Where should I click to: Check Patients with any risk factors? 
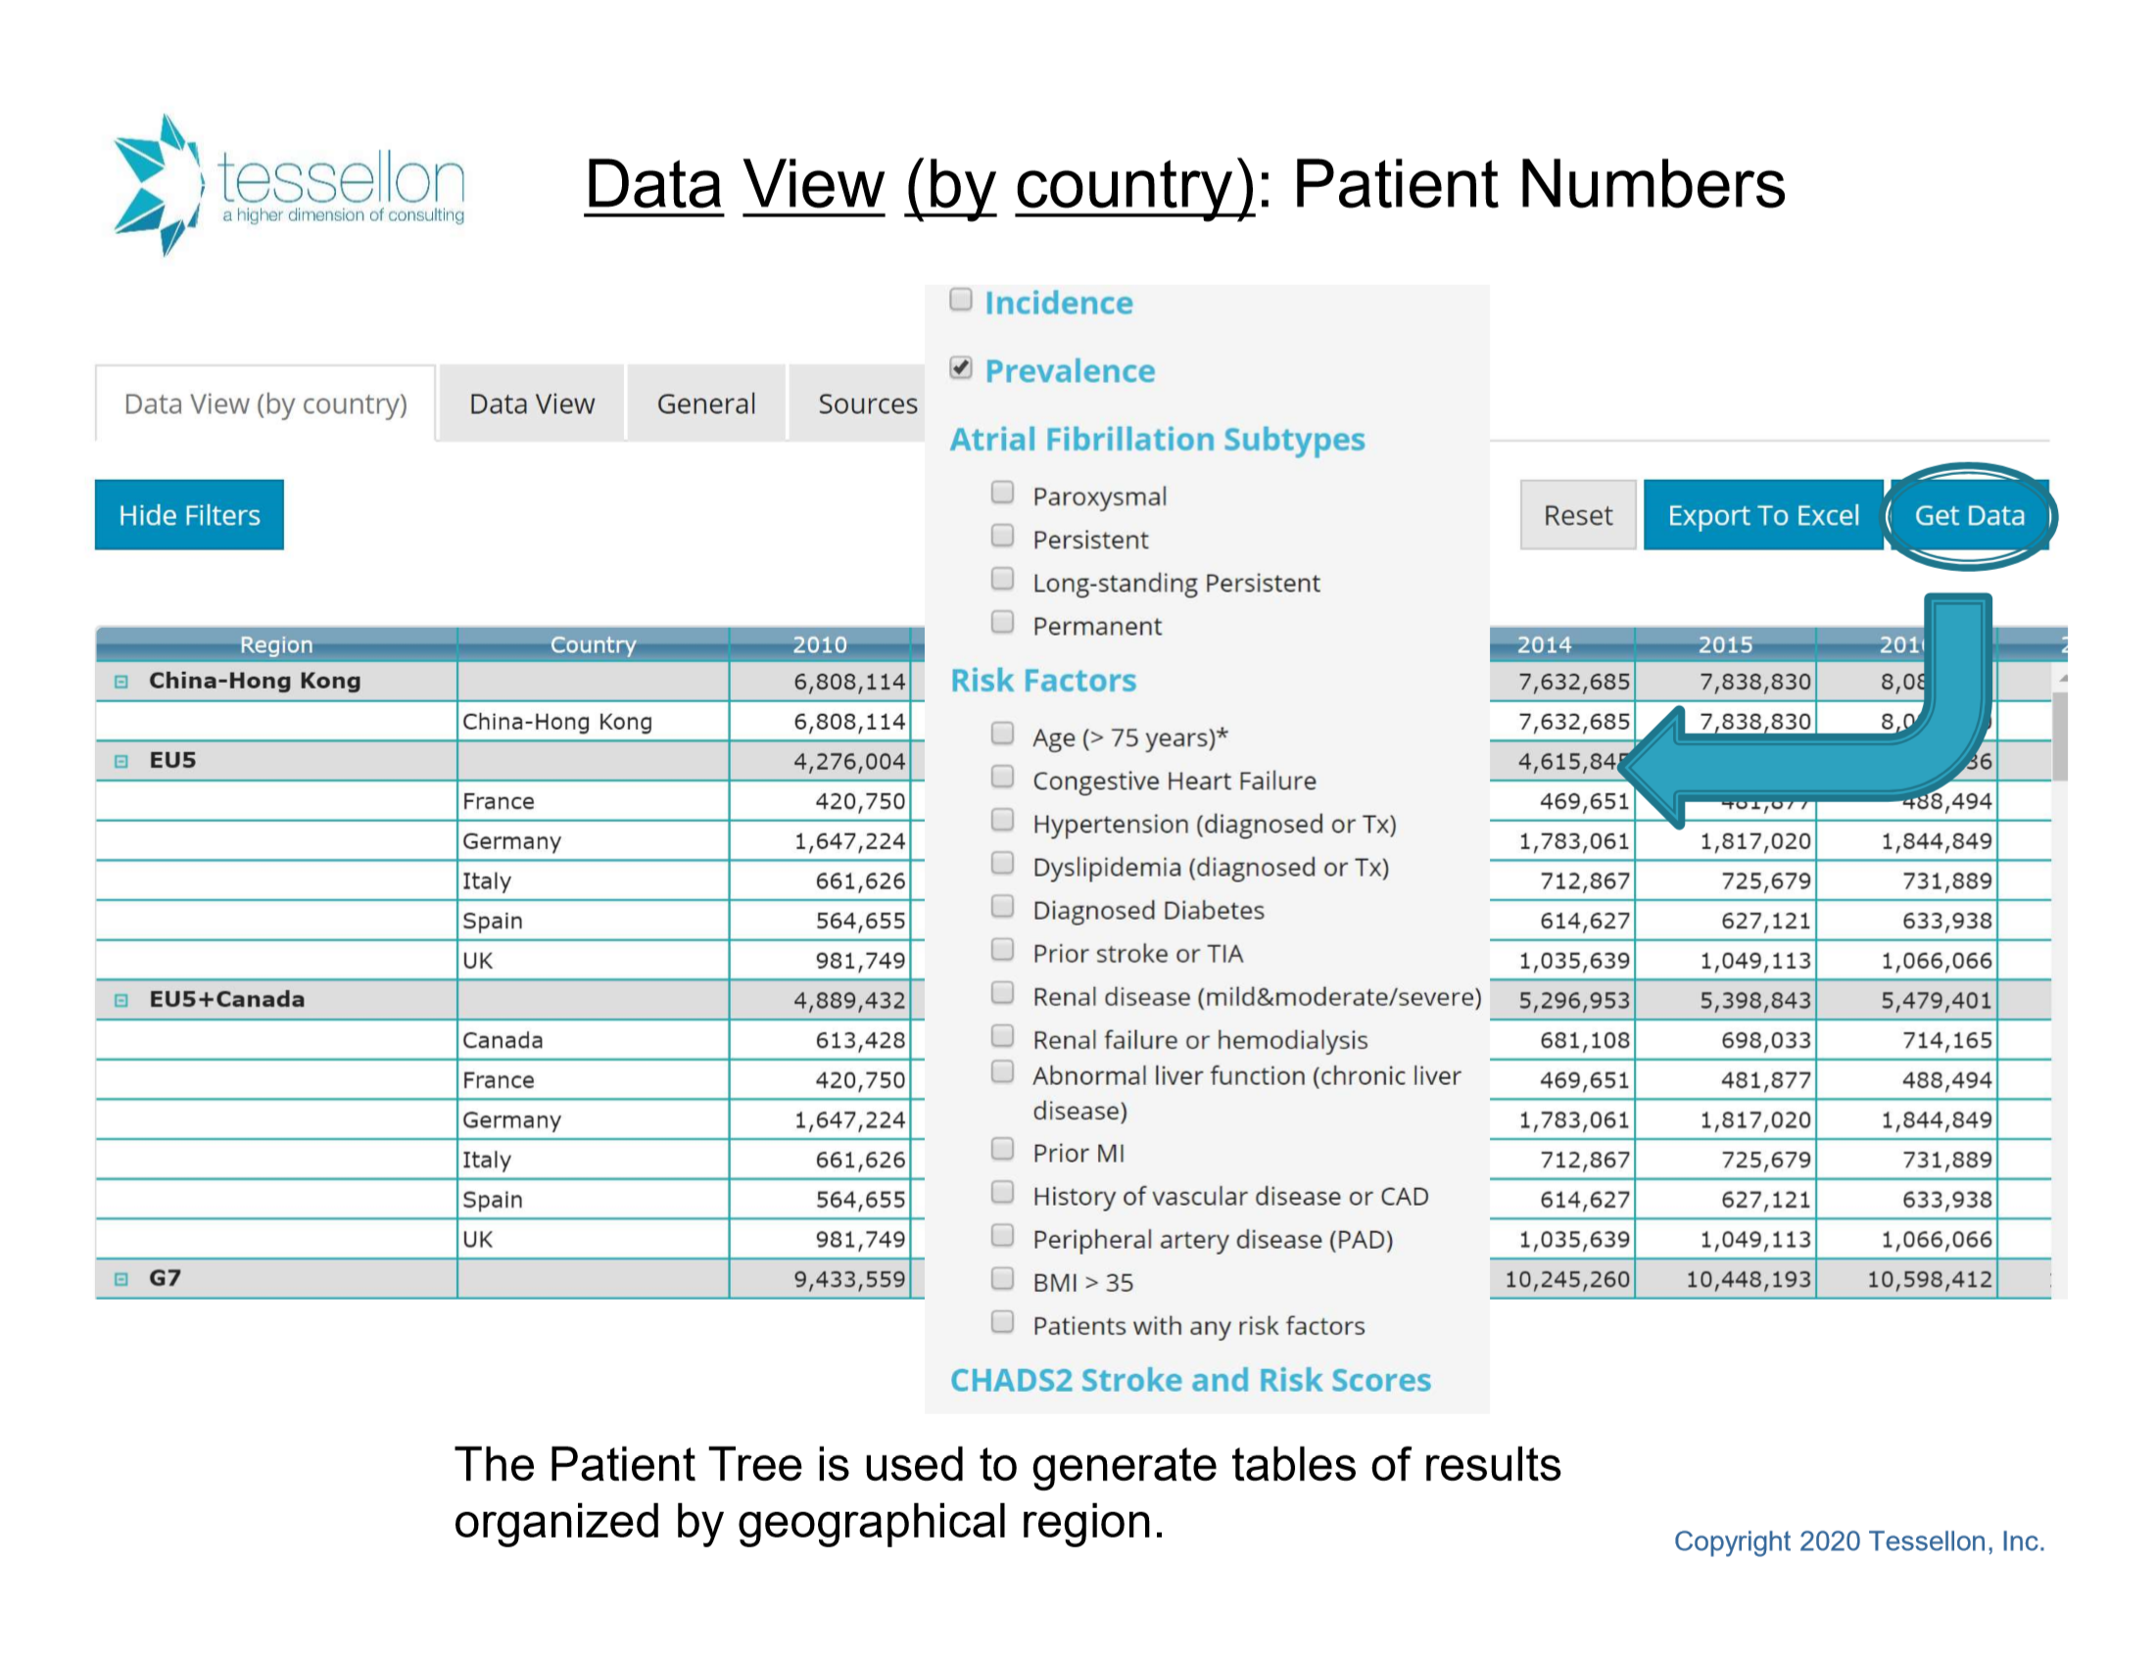tap(1002, 1323)
